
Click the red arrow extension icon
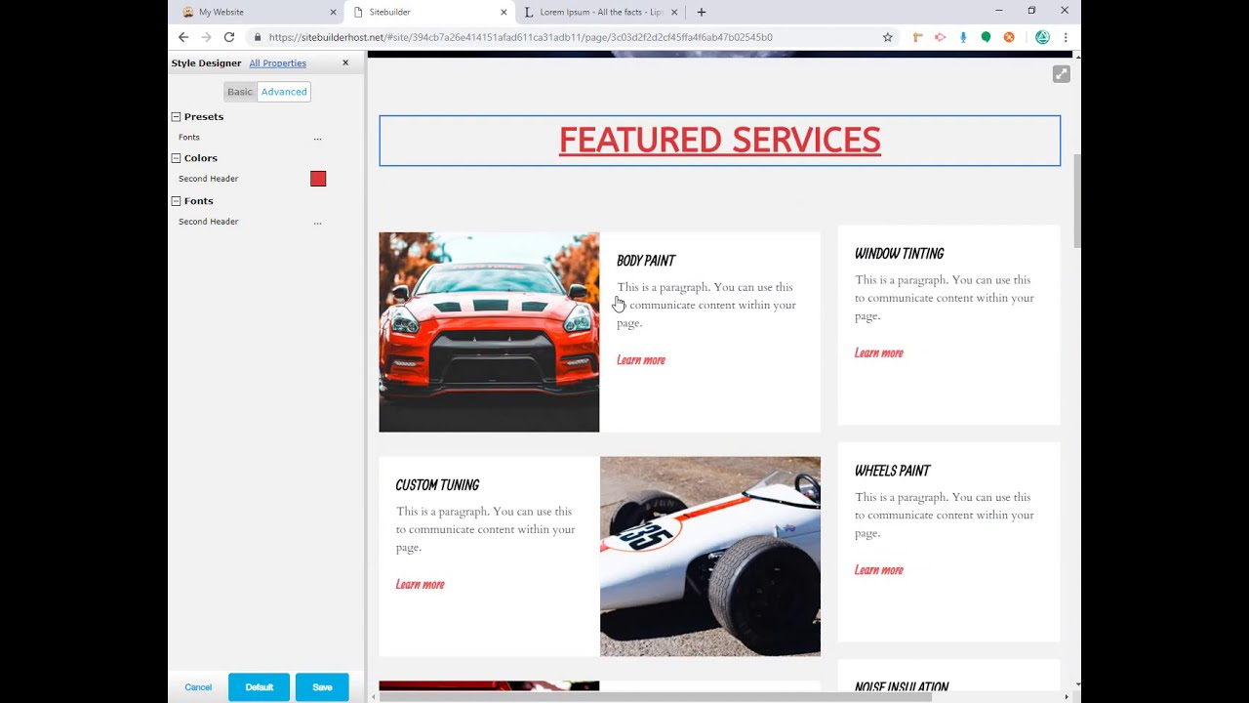tap(940, 37)
